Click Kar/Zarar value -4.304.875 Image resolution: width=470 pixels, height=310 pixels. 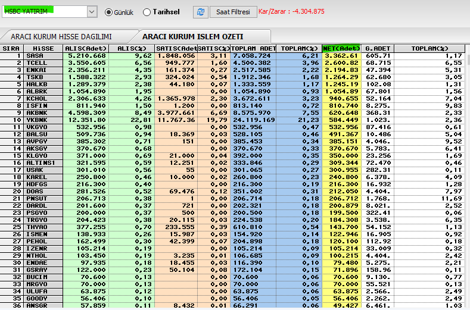(x=308, y=12)
